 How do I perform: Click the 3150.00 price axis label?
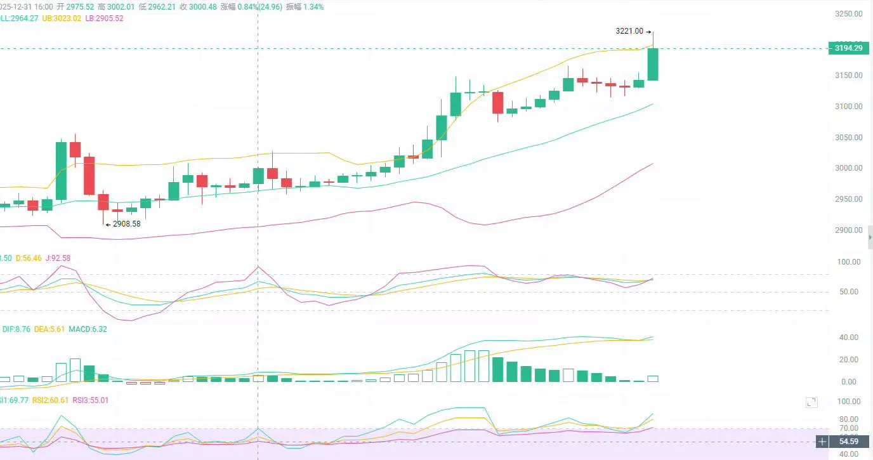(x=848, y=76)
